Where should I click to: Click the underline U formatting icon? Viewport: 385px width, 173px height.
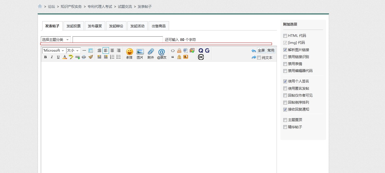58,57
